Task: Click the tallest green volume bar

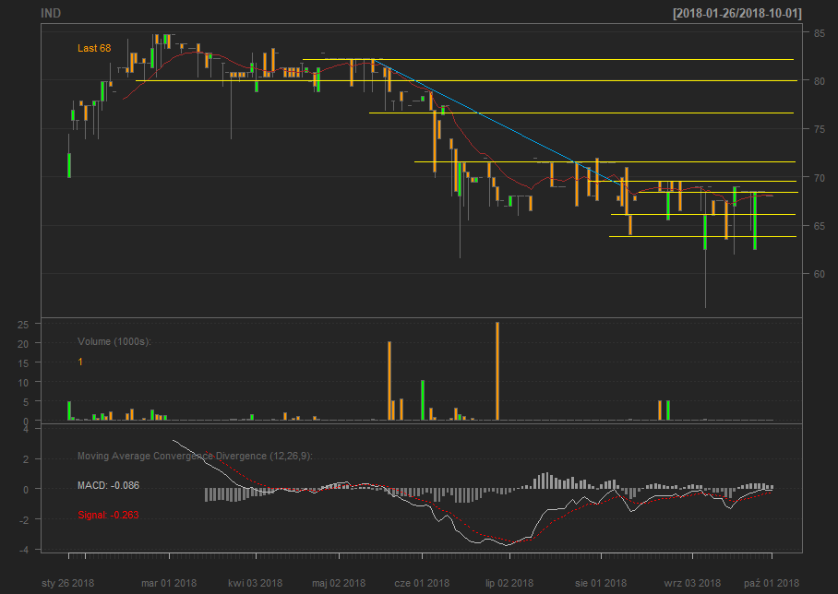Action: [423, 400]
